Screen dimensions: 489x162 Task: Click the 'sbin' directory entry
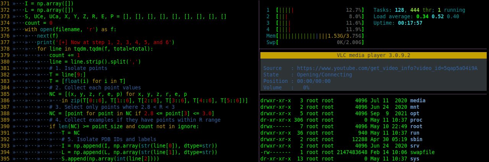416,139
